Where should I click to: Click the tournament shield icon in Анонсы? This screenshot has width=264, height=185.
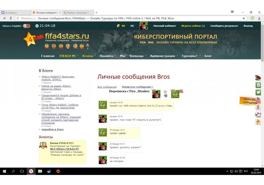(x=43, y=145)
